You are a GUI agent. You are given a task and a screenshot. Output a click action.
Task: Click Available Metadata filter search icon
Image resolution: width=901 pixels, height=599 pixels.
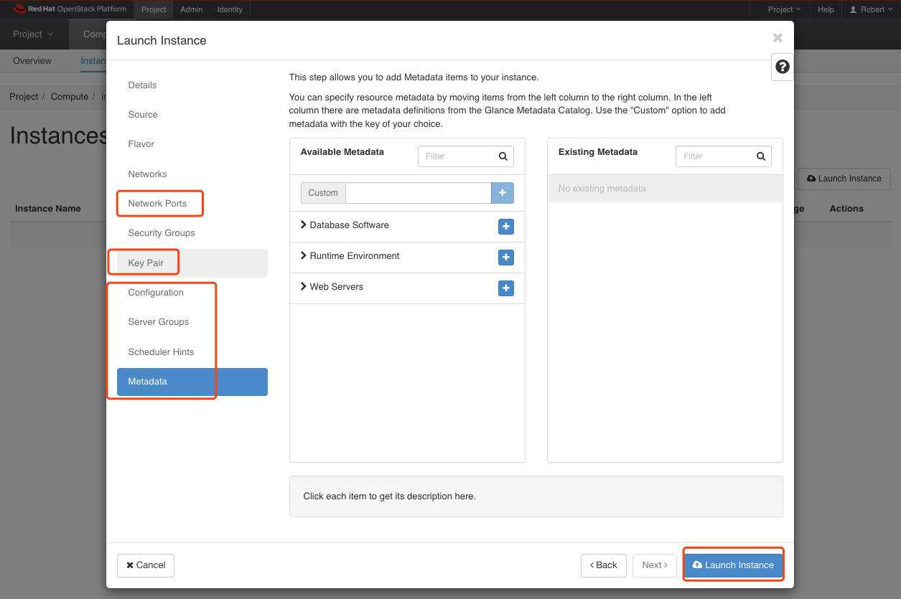pos(503,156)
